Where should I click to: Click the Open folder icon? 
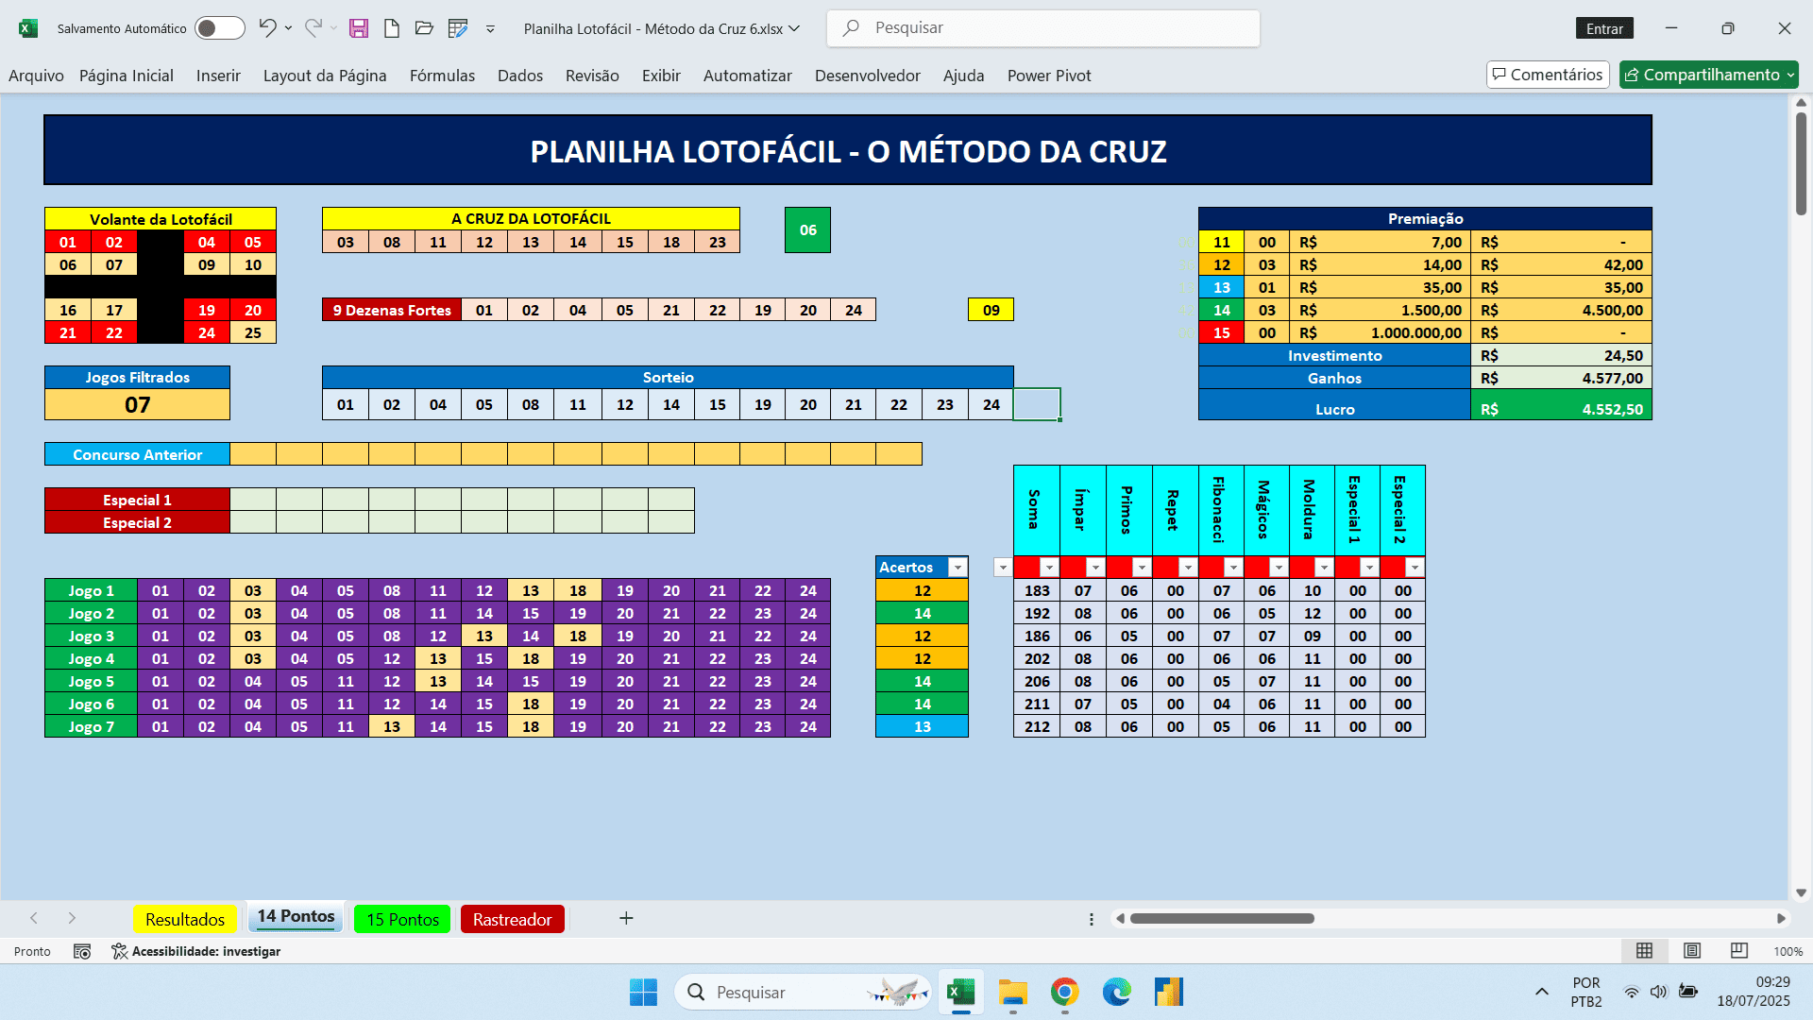pyautogui.click(x=424, y=28)
